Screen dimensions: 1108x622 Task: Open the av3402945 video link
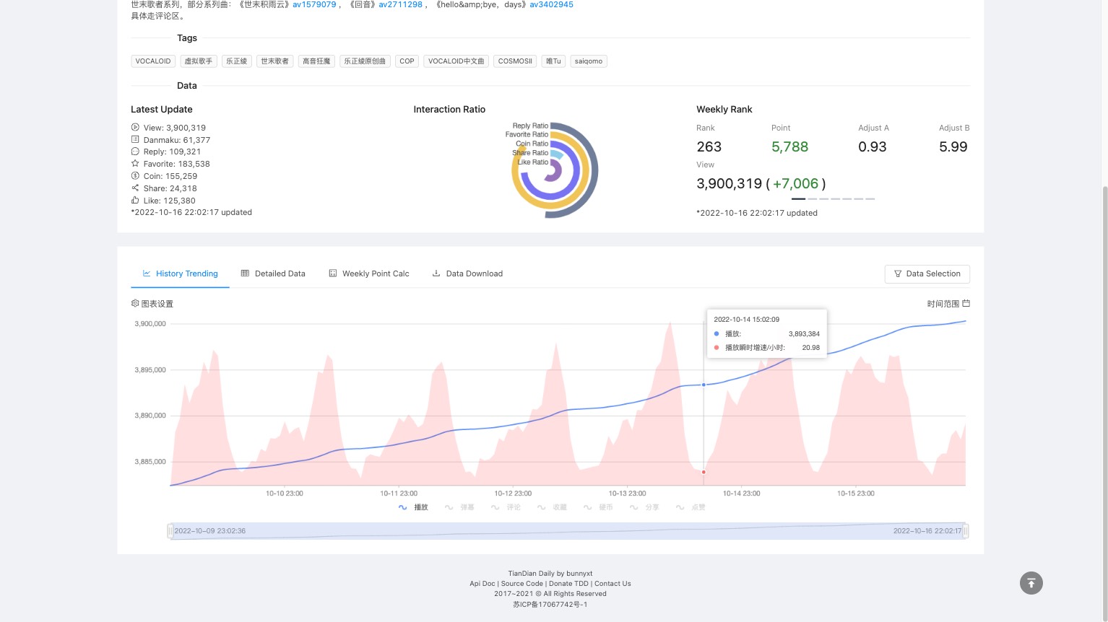coord(552,4)
